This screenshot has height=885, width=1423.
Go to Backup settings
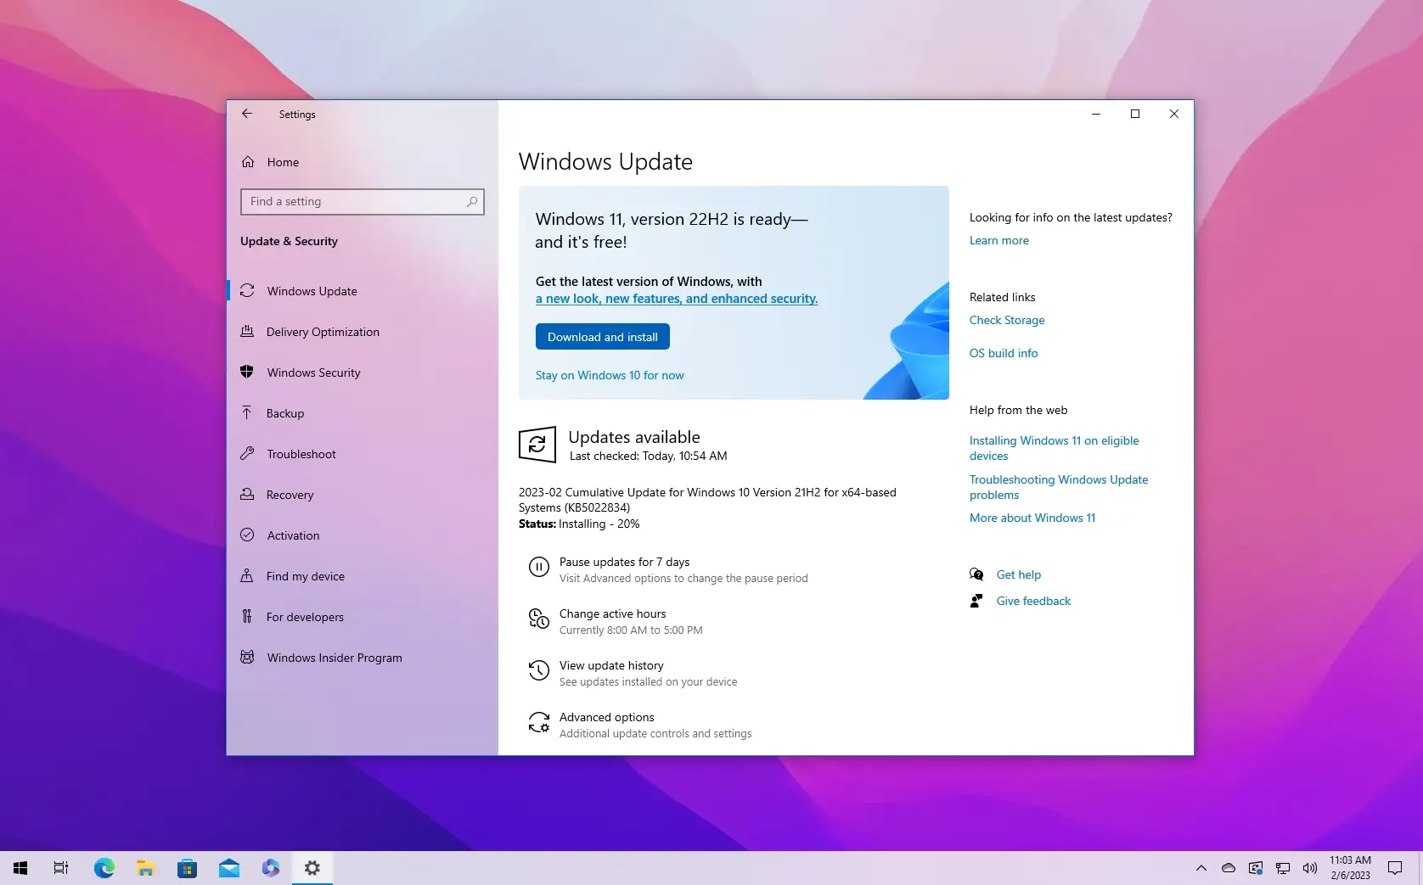pyautogui.click(x=363, y=413)
